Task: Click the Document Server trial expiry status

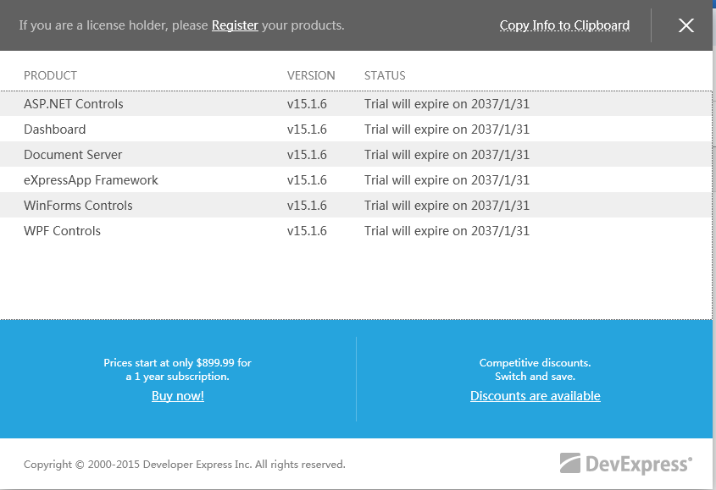Action: click(447, 155)
